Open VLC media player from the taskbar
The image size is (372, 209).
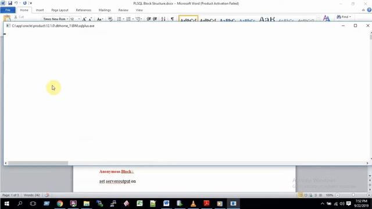tap(193, 204)
